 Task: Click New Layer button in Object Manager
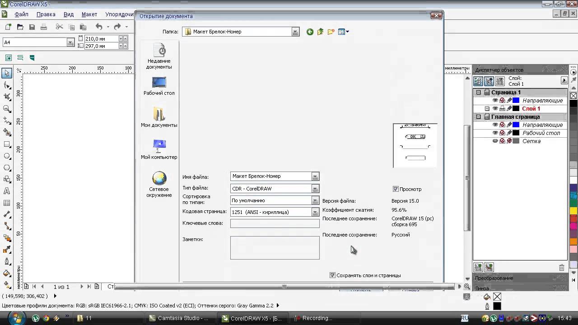pyautogui.click(x=478, y=267)
